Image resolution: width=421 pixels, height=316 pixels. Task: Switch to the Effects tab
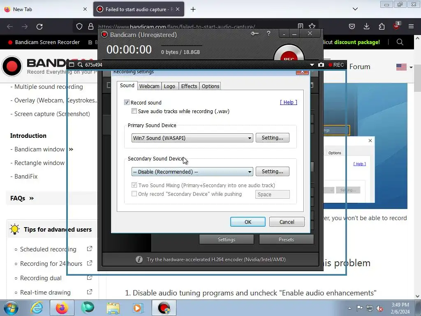189,86
